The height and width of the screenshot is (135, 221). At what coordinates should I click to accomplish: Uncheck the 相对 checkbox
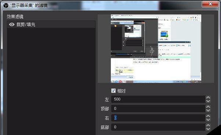pos(113,91)
